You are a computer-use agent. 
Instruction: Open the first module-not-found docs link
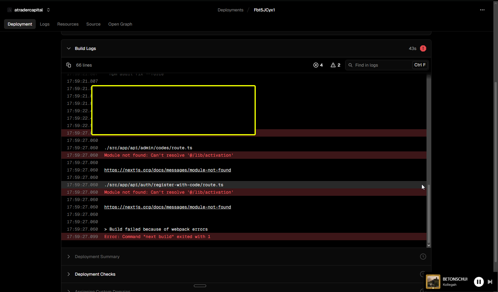tap(167, 170)
